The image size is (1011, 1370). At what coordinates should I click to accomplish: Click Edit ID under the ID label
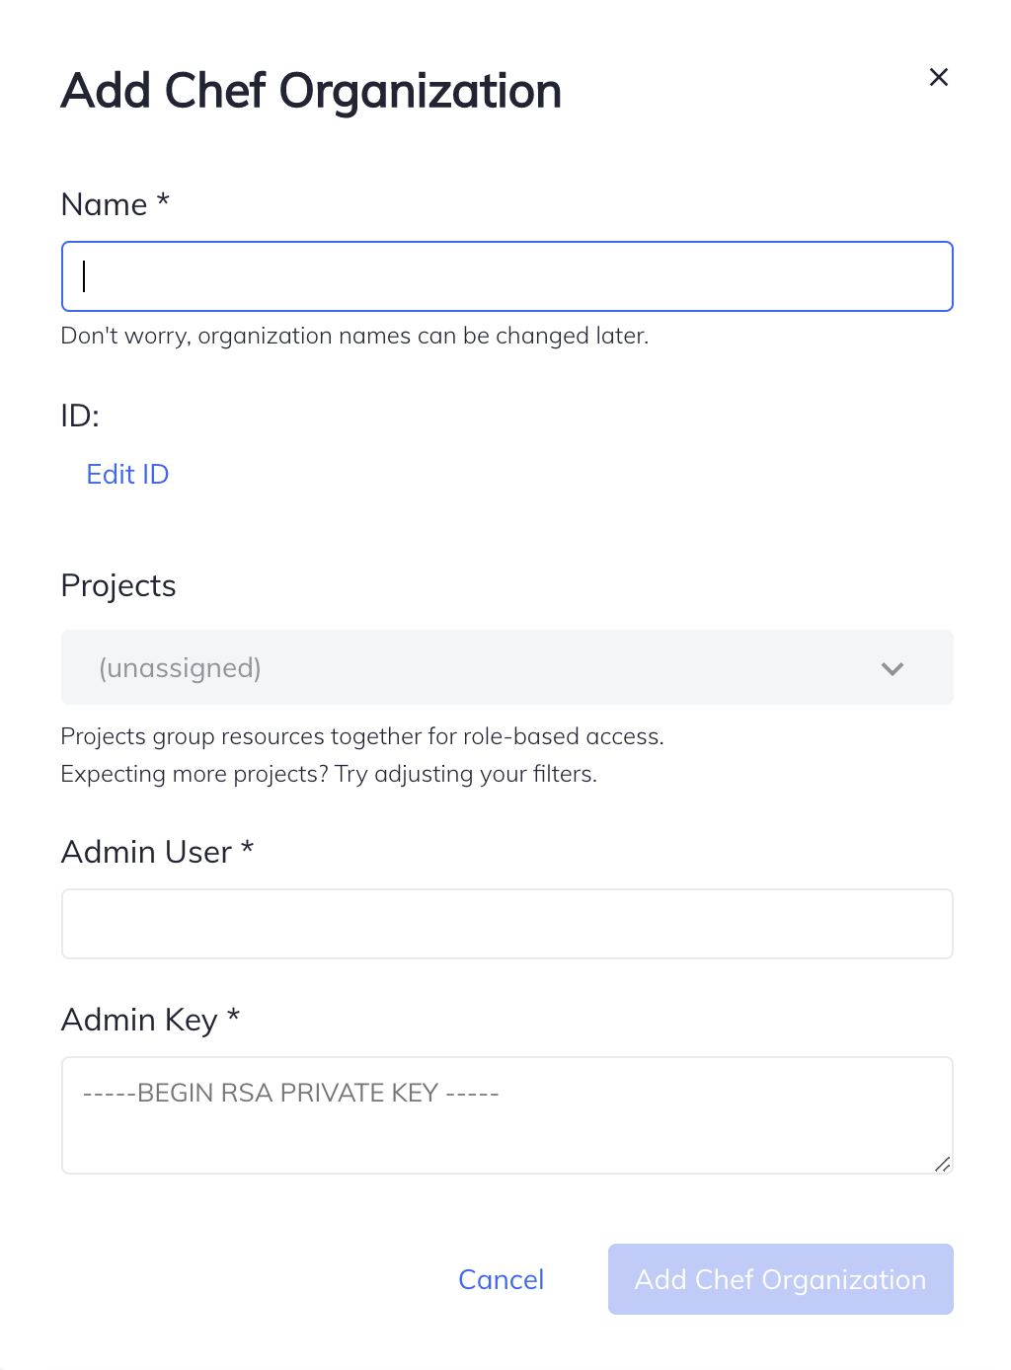coord(126,475)
